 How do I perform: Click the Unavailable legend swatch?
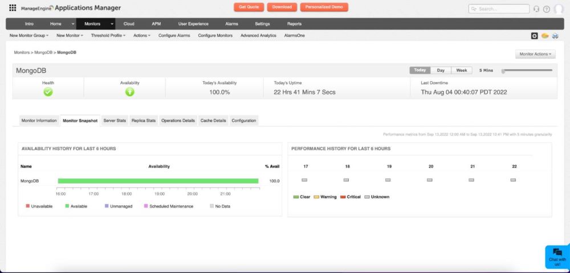(x=27, y=206)
